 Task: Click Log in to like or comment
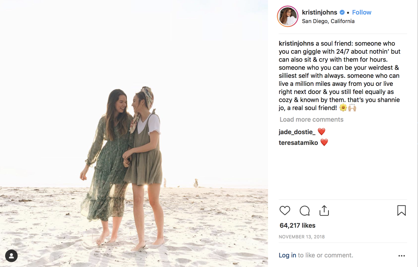[x=287, y=255]
